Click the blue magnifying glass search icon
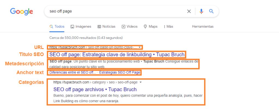The height and width of the screenshot is (109, 279). (211, 11)
